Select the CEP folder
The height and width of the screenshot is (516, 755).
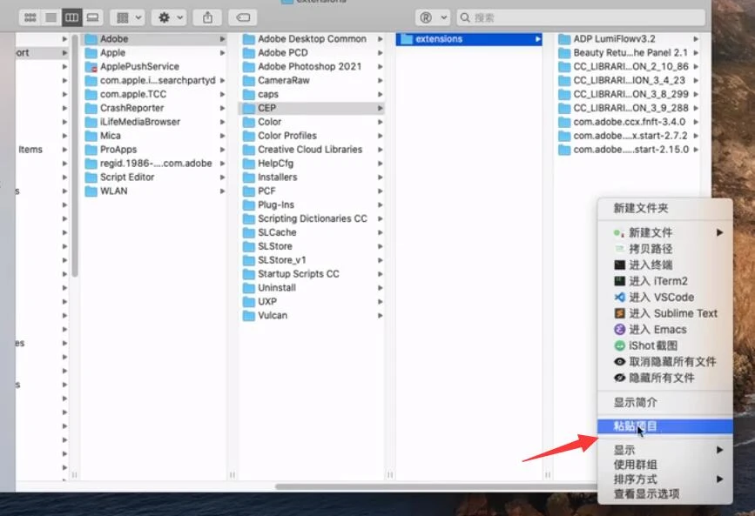point(312,108)
